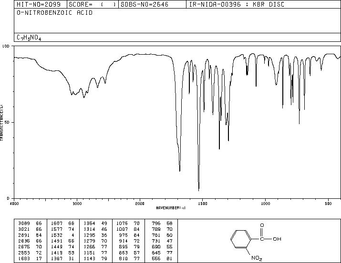341x263 pixels.
Task: Select peak value 761 in the table
Action: [156, 235]
